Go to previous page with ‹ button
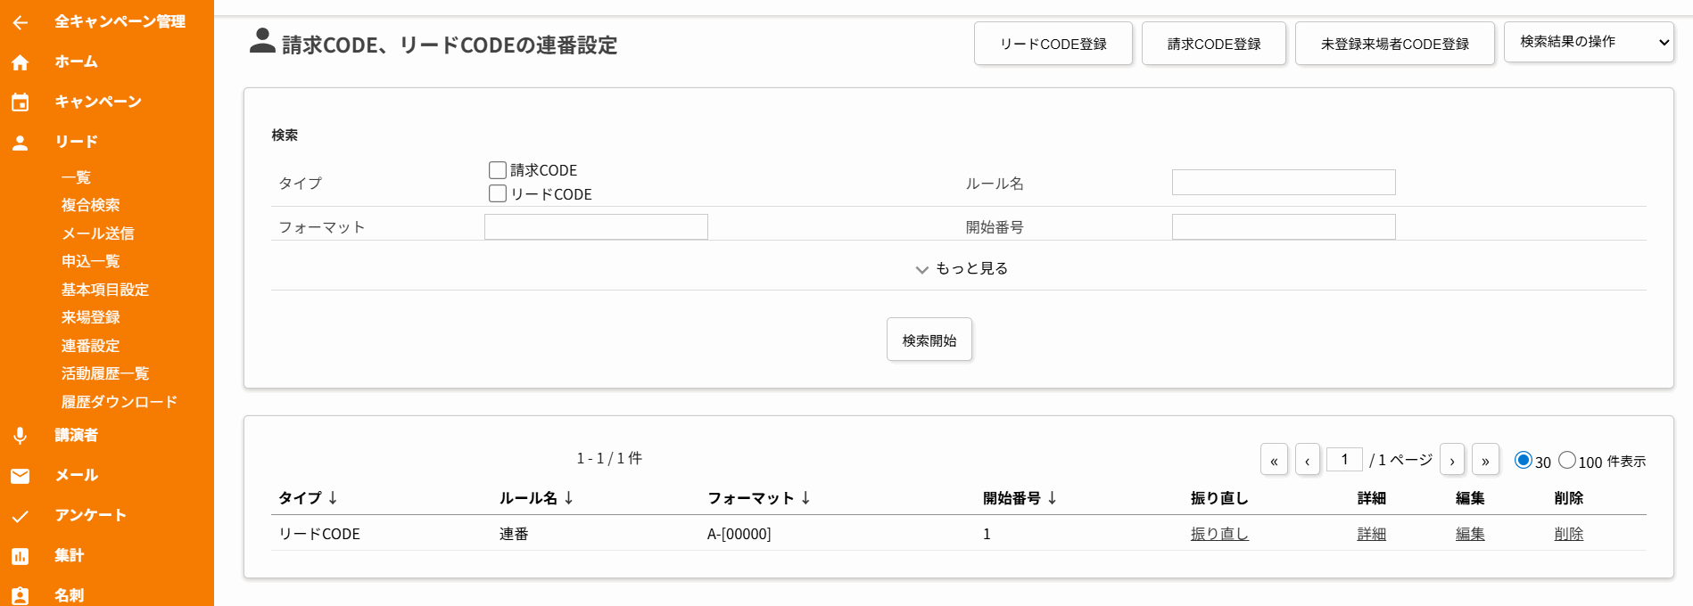 coord(1308,460)
